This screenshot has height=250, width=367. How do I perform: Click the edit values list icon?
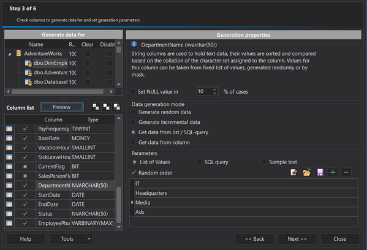pos(293,173)
